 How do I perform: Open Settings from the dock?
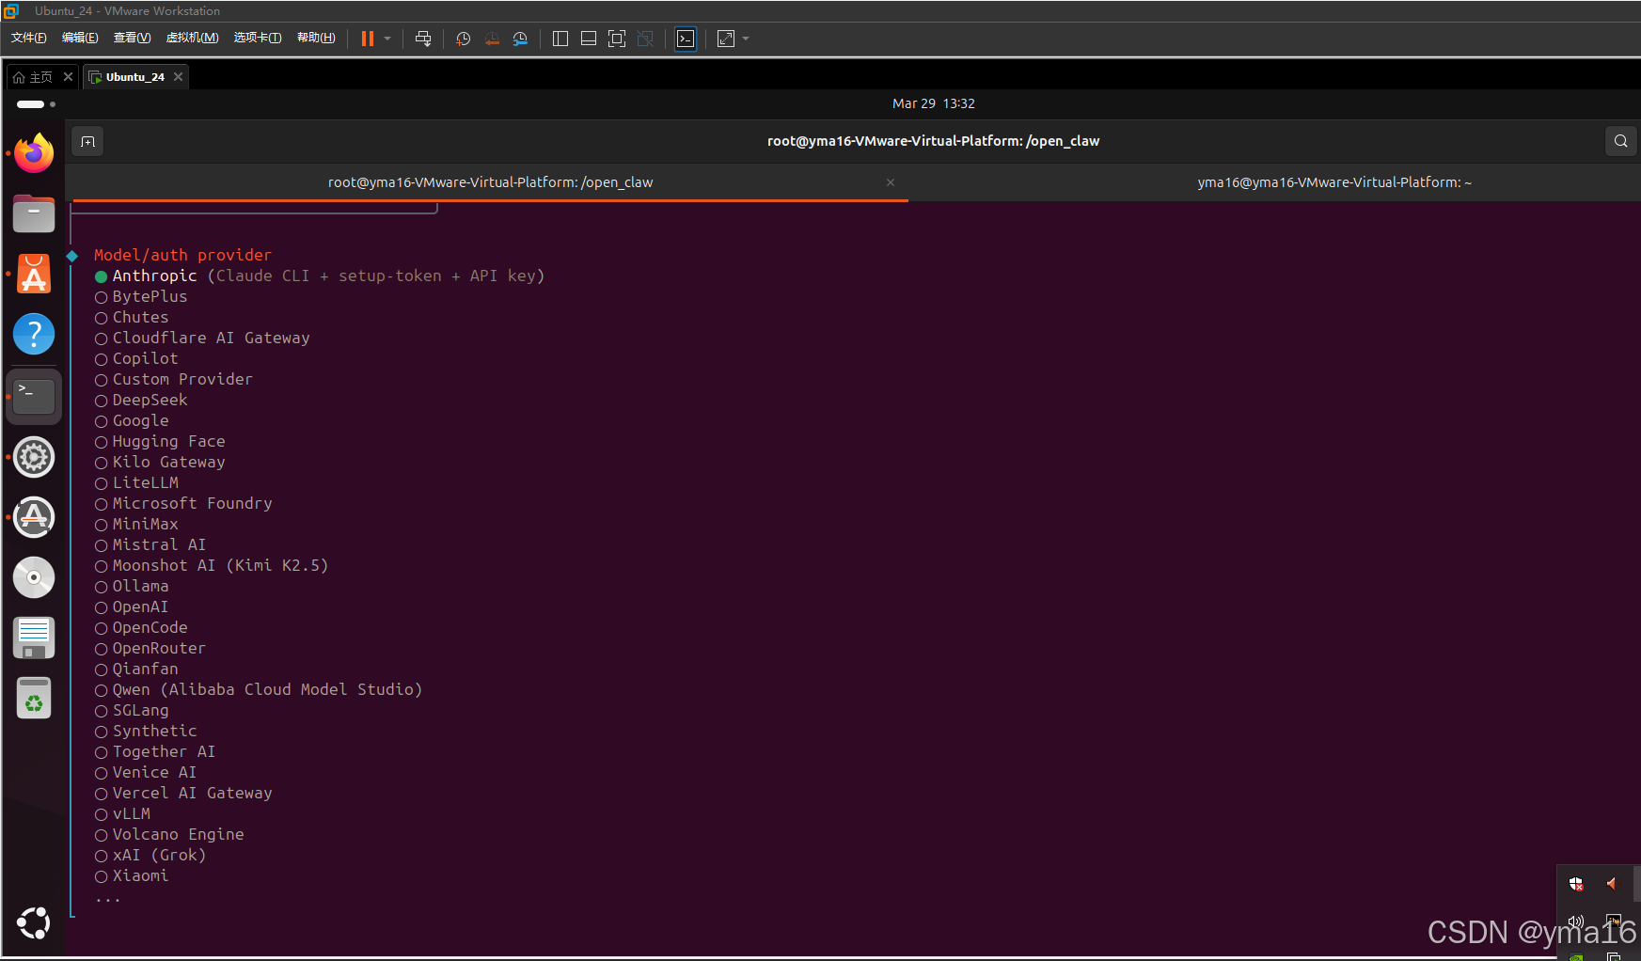click(x=34, y=457)
